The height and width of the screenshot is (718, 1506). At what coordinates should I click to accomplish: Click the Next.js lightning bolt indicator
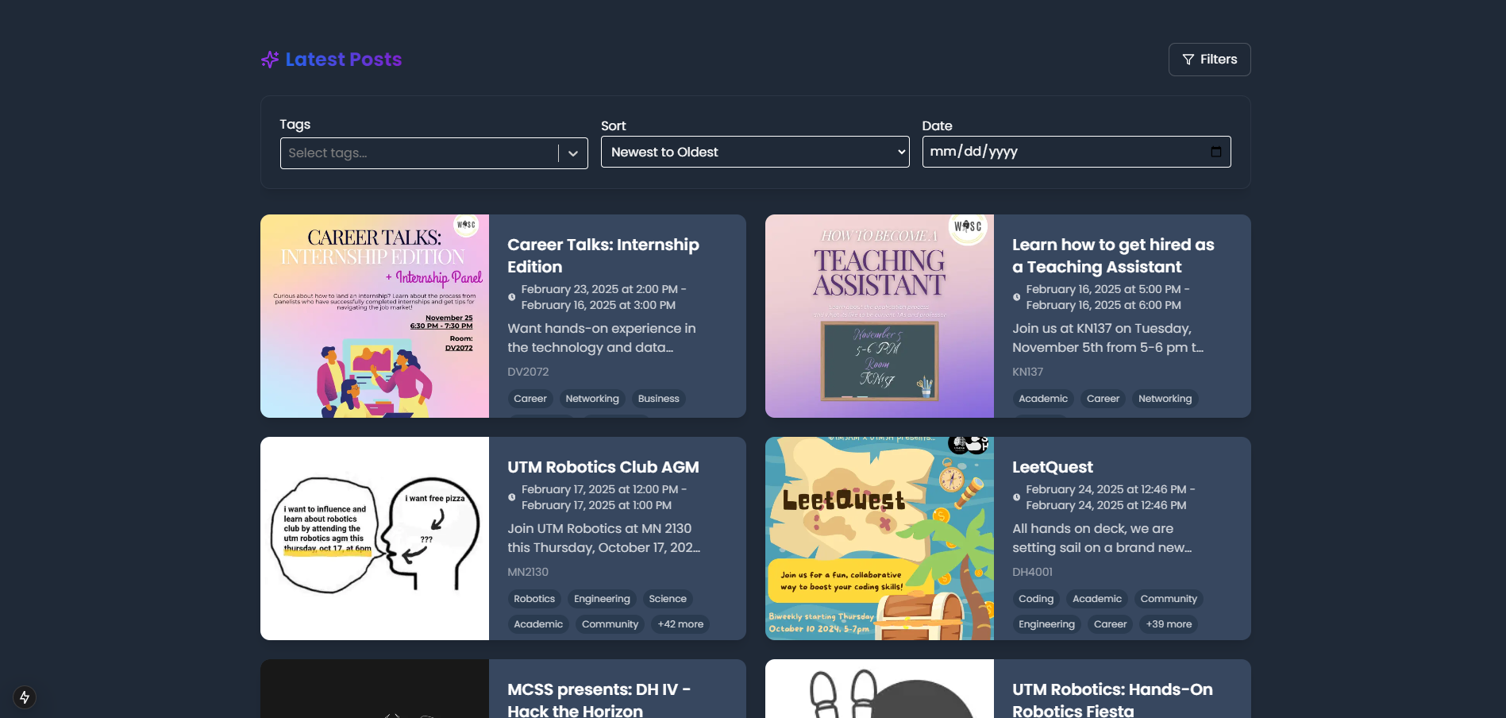[25, 697]
